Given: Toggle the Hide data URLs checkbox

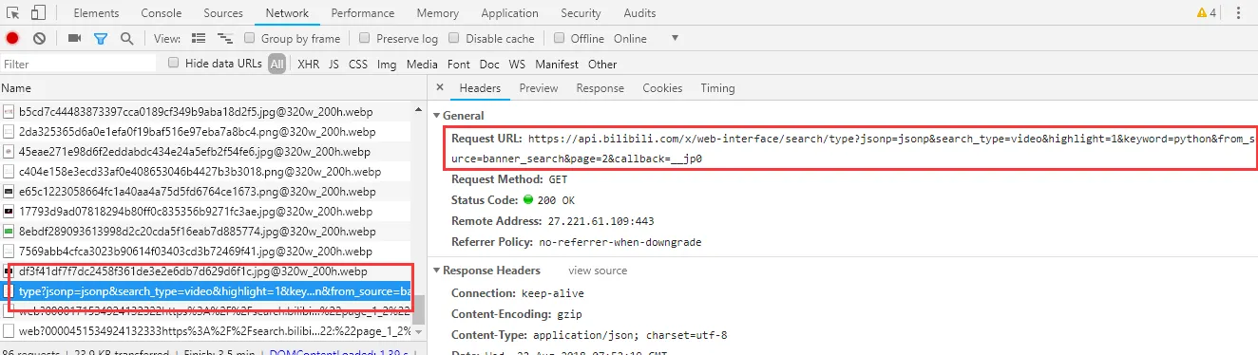Looking at the screenshot, I should [x=174, y=63].
